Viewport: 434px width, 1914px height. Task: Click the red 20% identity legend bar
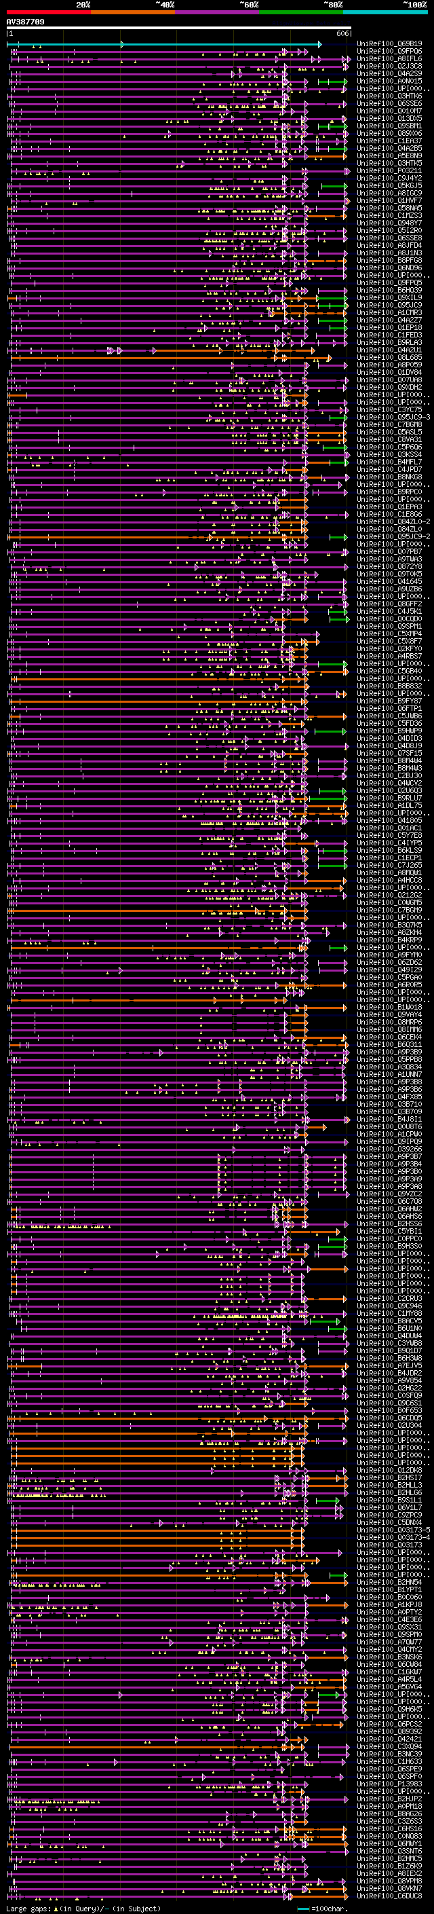[48, 12]
